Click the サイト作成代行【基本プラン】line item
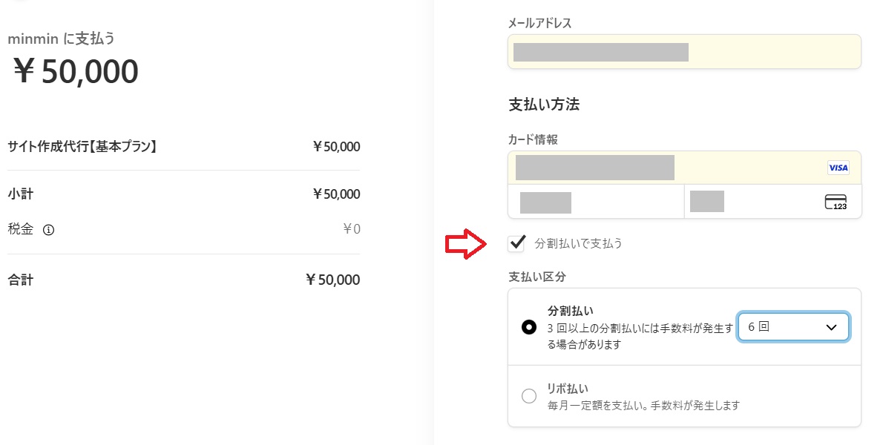The width and height of the screenshot is (886, 445). click(82, 146)
